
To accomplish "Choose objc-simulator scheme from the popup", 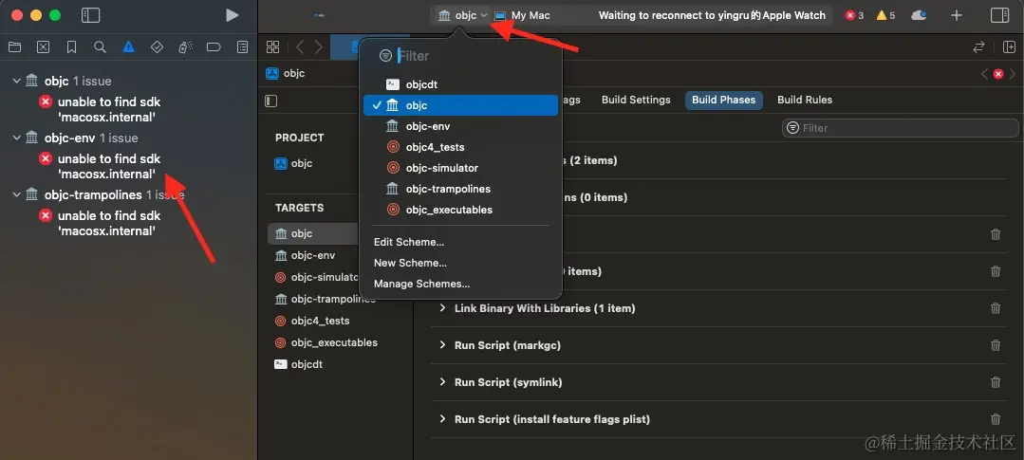I will (460, 168).
